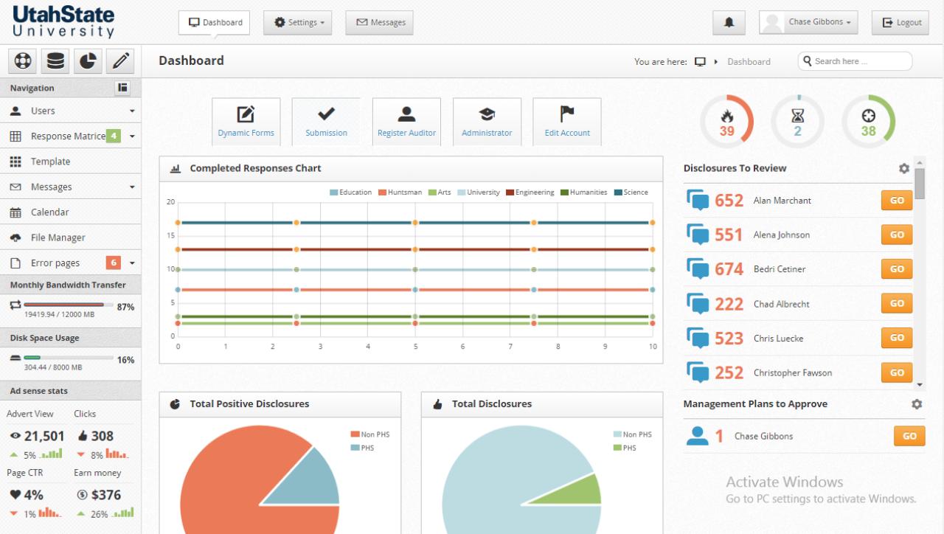Expand Error pages navigation item

[70, 263]
